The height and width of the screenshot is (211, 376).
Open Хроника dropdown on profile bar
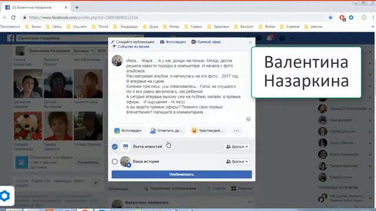pos(83,51)
